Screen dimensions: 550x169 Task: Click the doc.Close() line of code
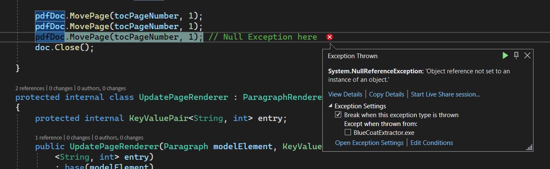tap(64, 48)
